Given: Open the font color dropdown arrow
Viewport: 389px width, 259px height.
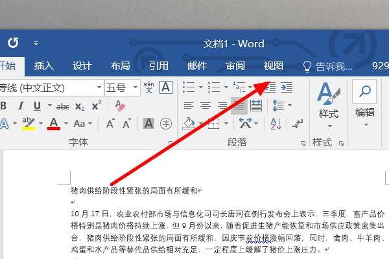Looking at the screenshot, I should point(66,124).
